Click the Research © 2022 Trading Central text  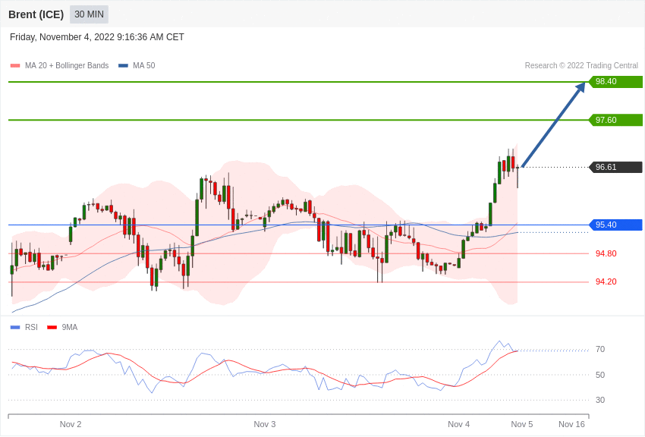[581, 66]
